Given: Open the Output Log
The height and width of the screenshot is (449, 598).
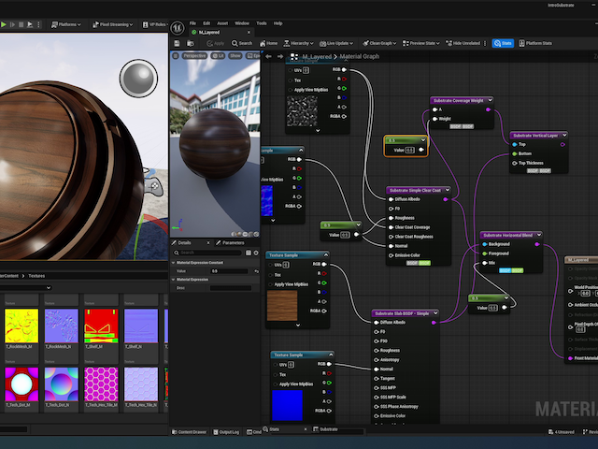Looking at the screenshot, I should pyautogui.click(x=226, y=432).
